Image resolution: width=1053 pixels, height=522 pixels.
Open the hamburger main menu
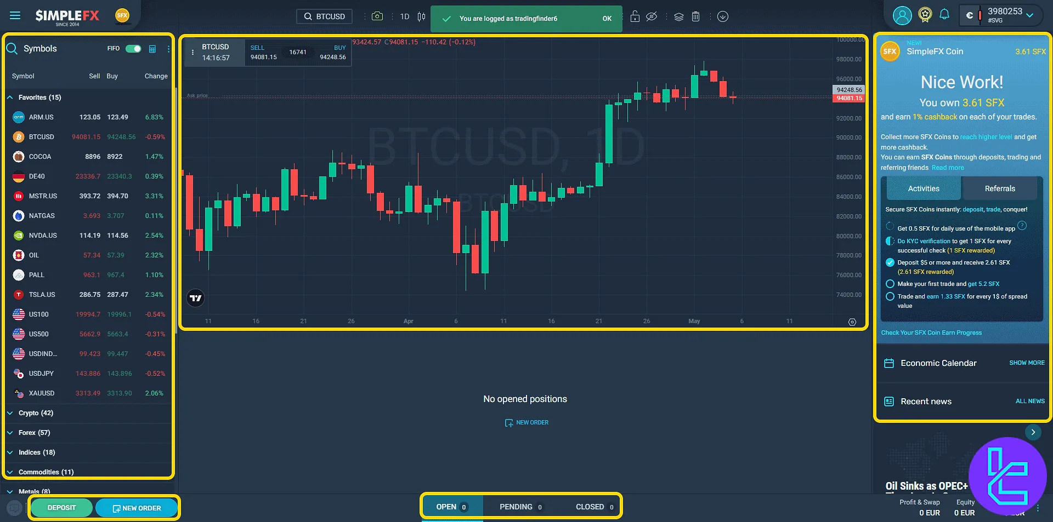(15, 15)
